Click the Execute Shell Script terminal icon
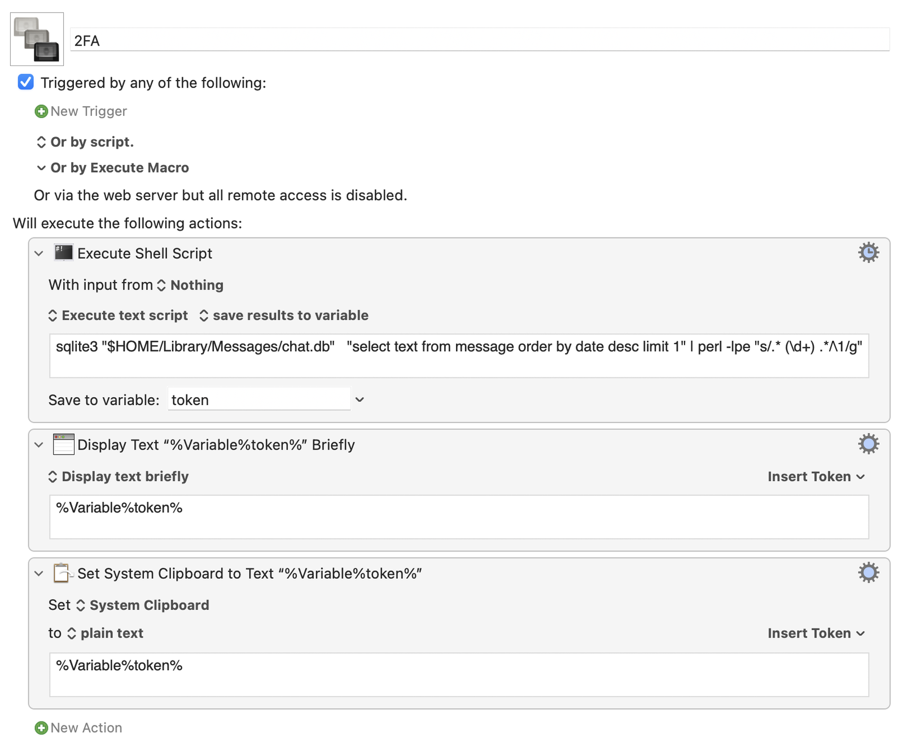This screenshot has width=903, height=752. pos(63,253)
